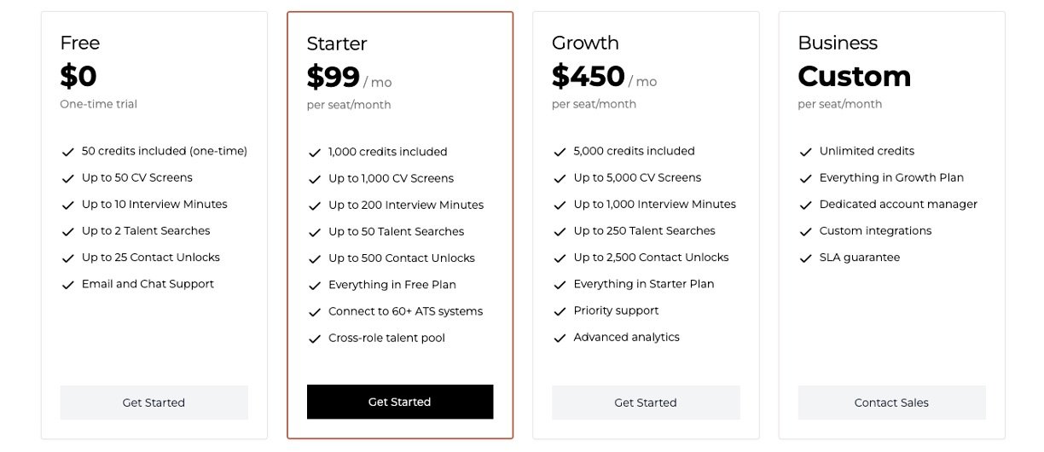This screenshot has width=1044, height=452.
Task: Click checkmark next to Cross-role talent pool
Action: pos(315,339)
